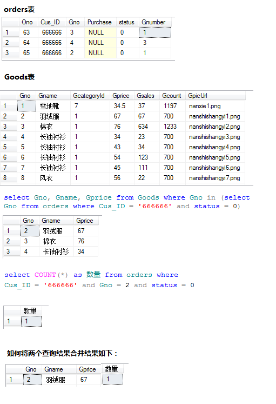Select the Gcount value 1233 cell

(172, 126)
